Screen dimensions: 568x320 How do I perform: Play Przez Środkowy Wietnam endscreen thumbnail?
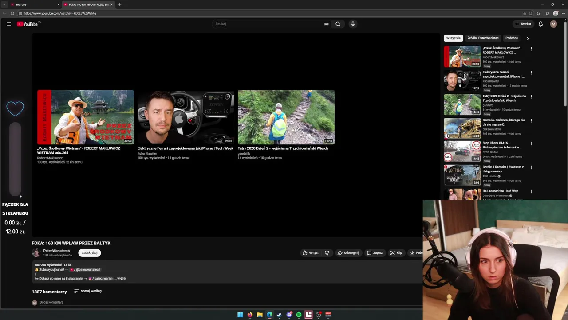coord(85,117)
